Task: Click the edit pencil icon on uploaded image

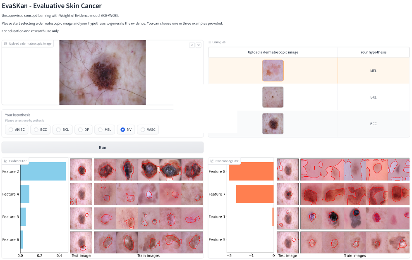Action: point(192,45)
